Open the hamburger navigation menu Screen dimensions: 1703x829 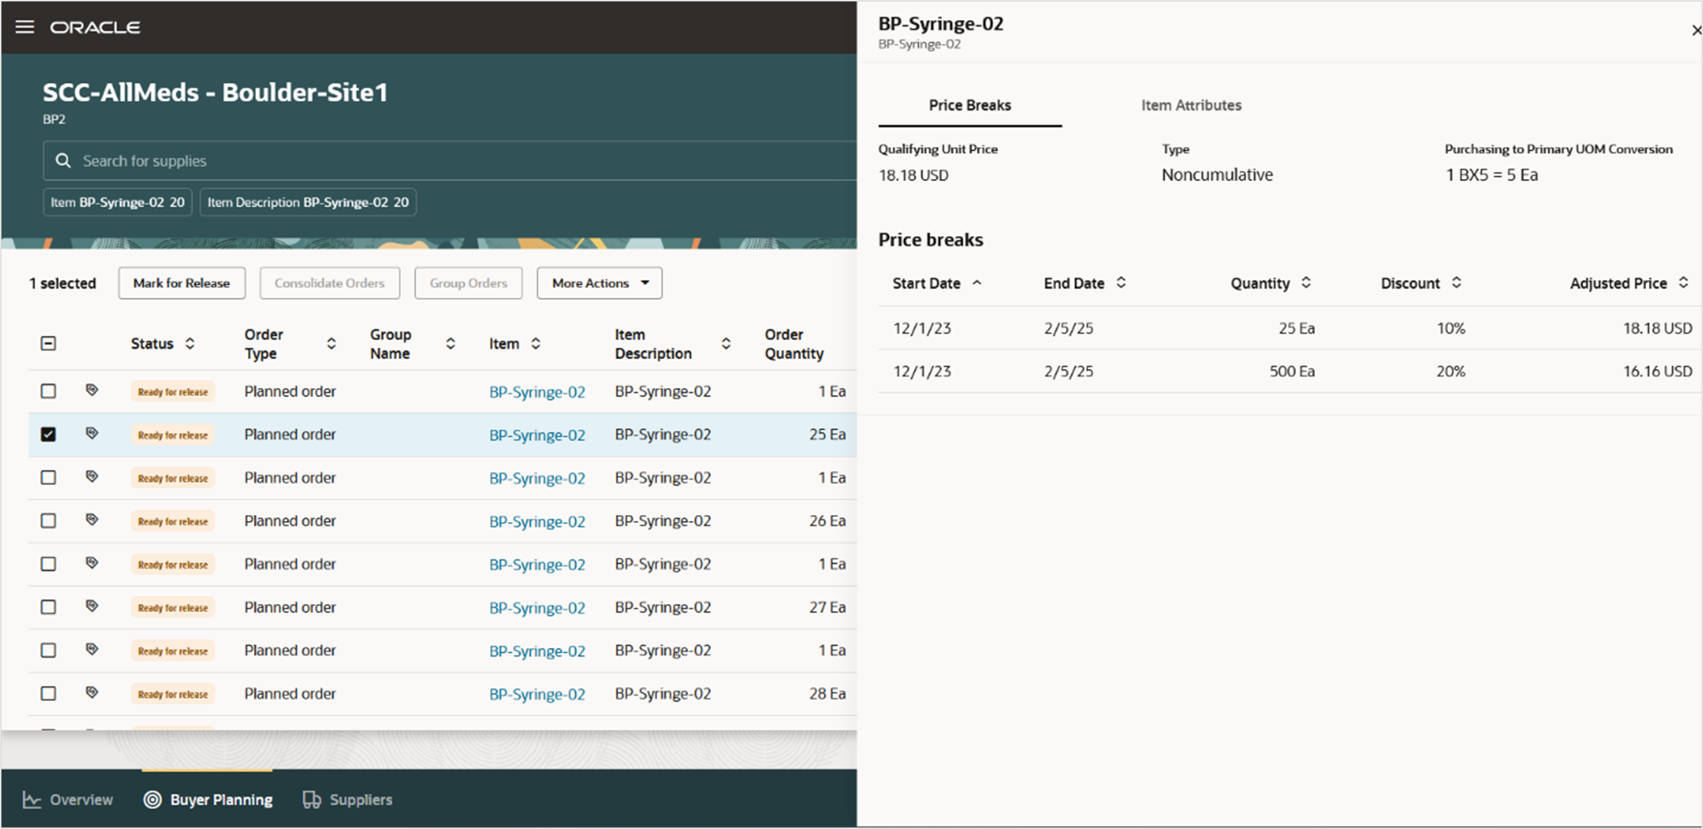[25, 27]
